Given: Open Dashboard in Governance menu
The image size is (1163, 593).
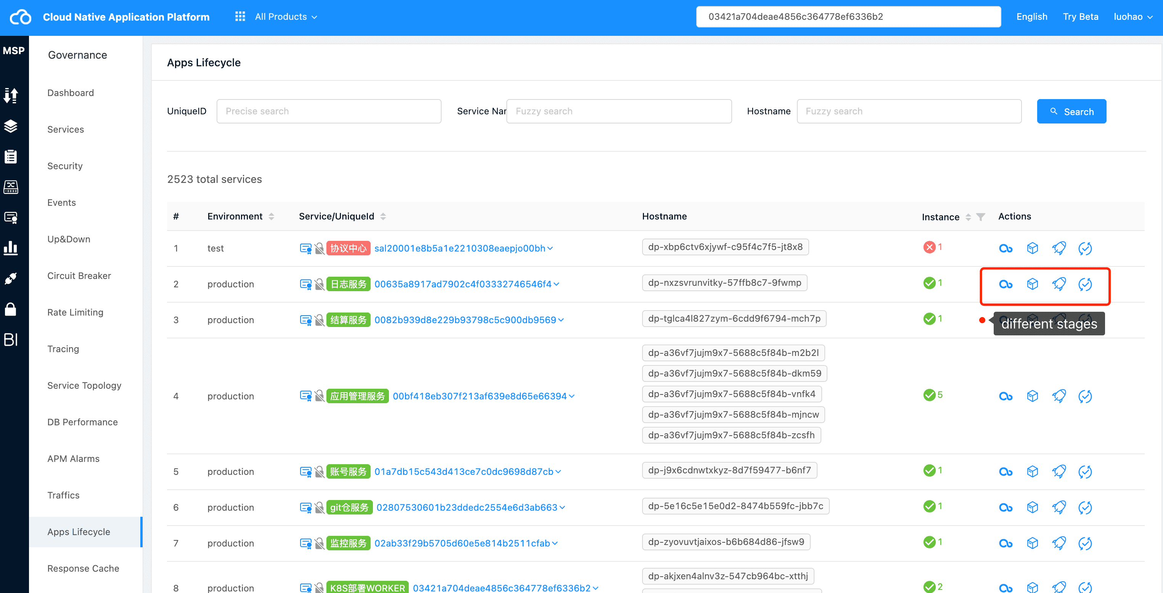Looking at the screenshot, I should click(71, 93).
